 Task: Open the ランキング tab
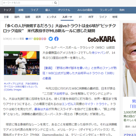(x=106, y=10)
